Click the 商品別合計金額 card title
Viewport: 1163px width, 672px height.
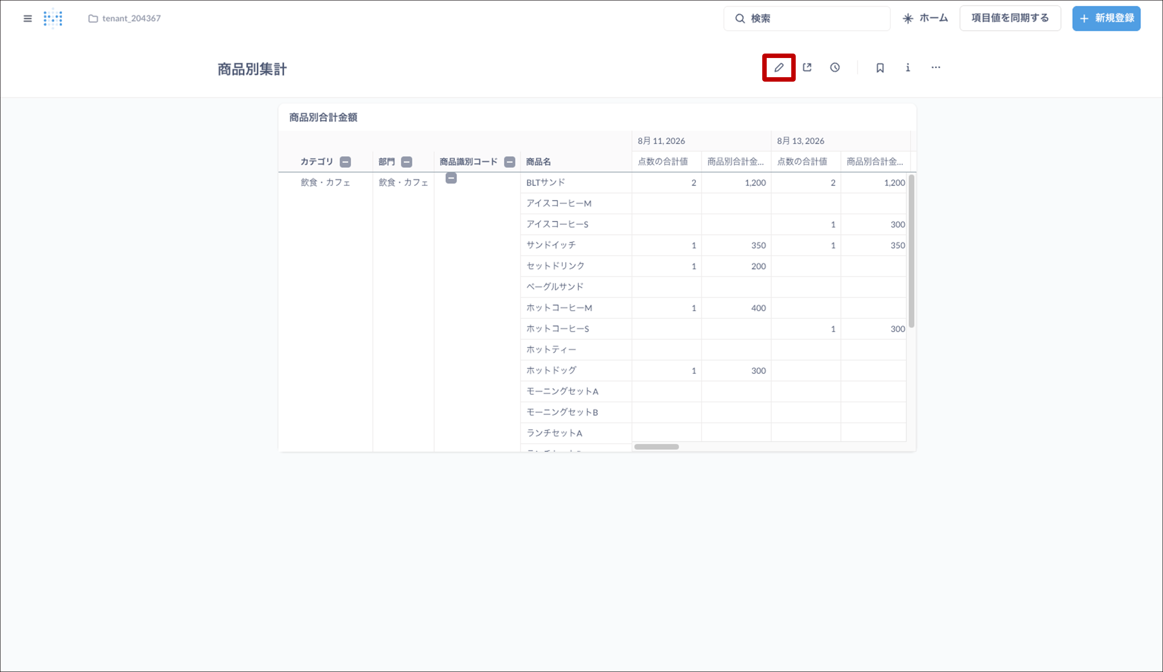point(323,117)
